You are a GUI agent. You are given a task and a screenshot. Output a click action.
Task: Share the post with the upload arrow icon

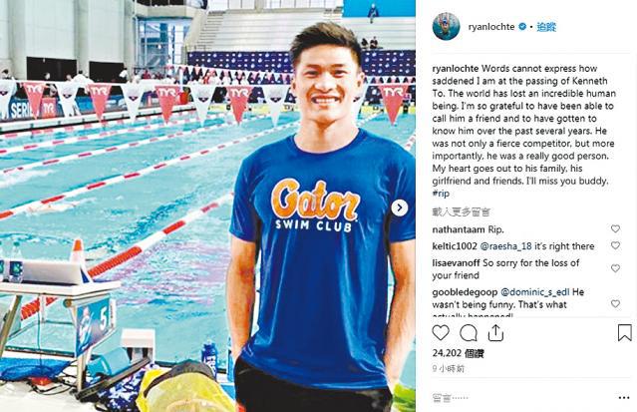click(495, 332)
